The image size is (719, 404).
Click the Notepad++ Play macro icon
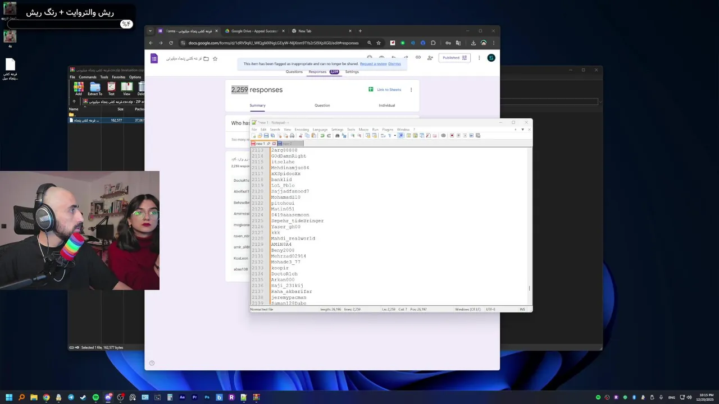465,135
